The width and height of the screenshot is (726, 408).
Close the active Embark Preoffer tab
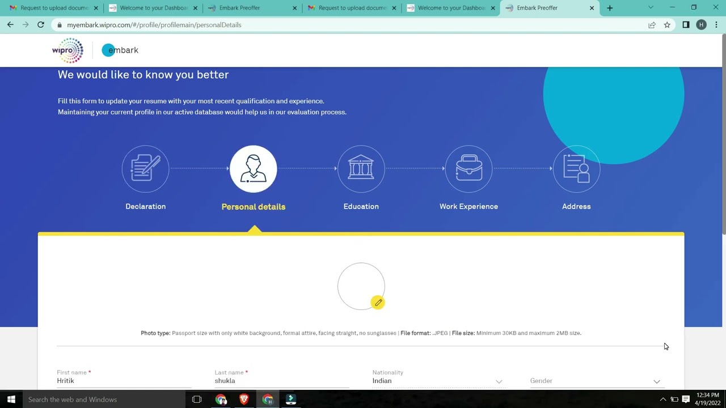[x=592, y=8]
